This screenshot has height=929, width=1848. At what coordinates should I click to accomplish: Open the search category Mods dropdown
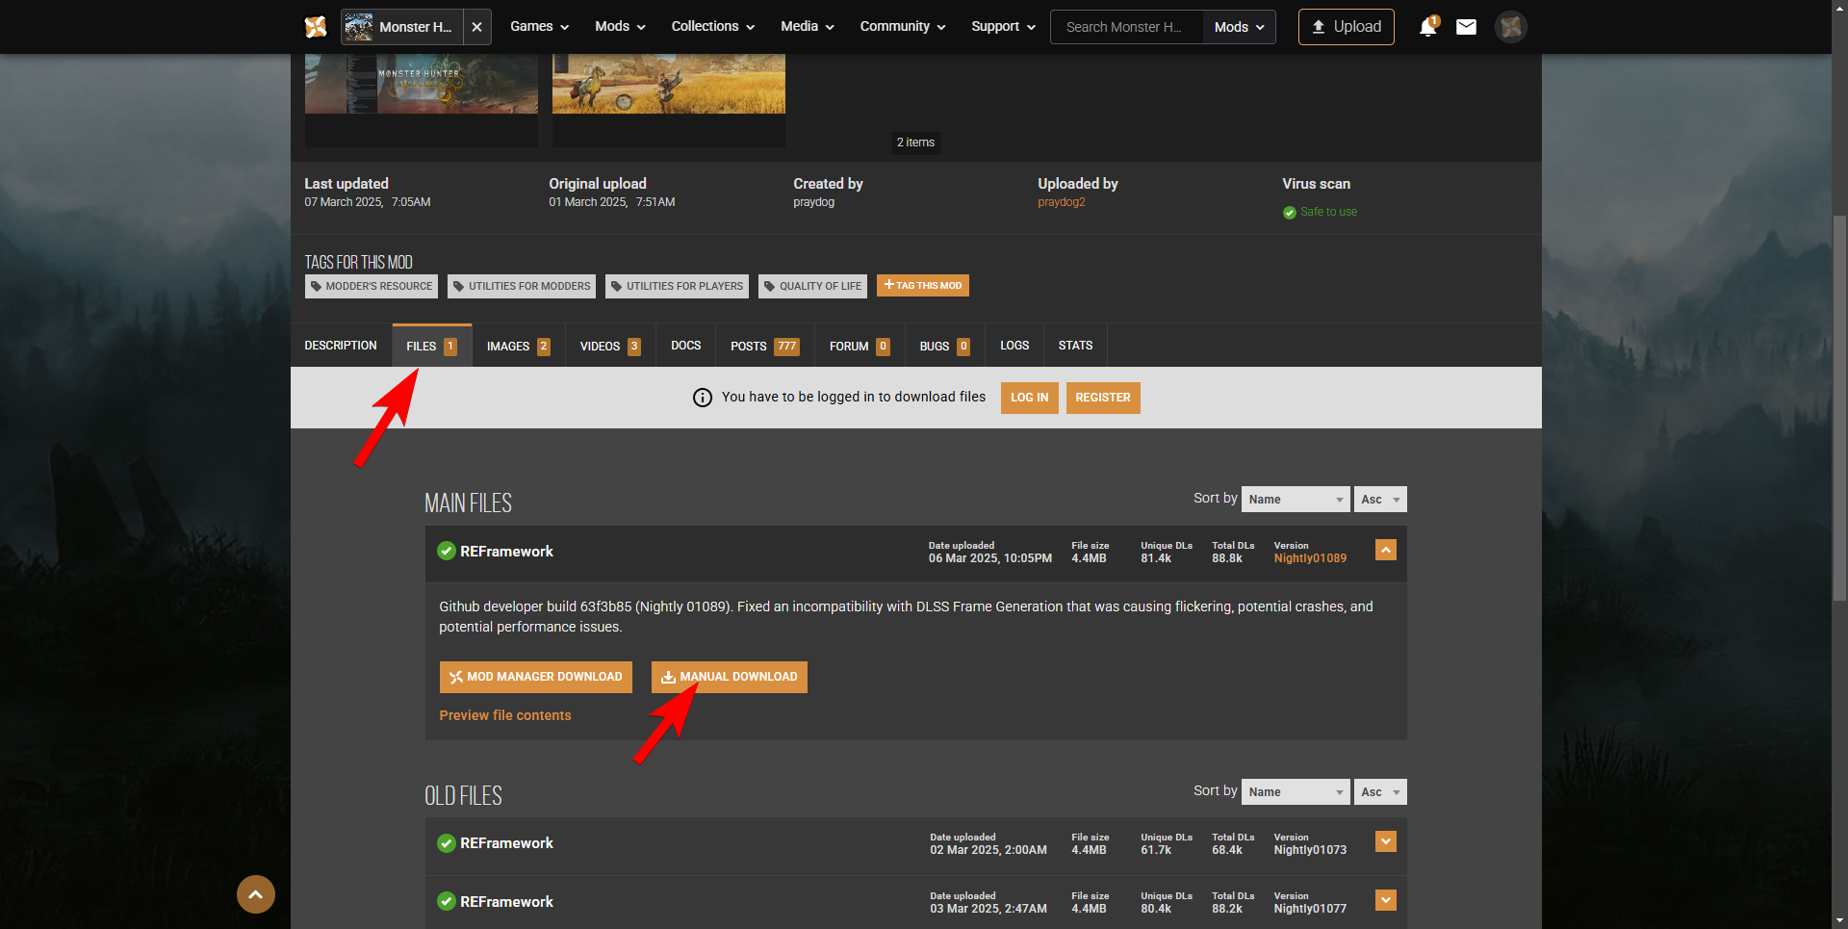click(1240, 27)
